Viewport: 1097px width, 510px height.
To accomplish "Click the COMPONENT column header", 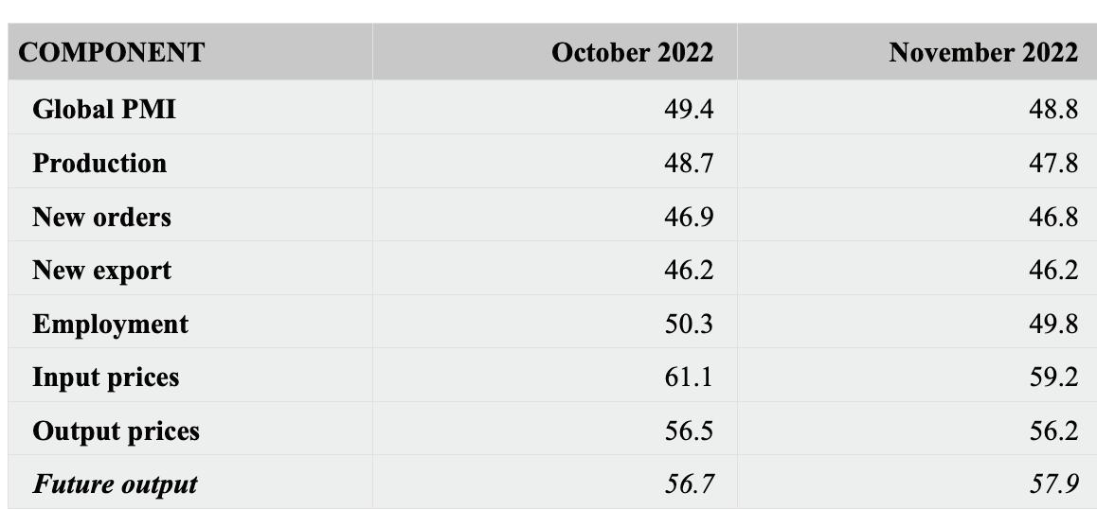I will 112,52.
